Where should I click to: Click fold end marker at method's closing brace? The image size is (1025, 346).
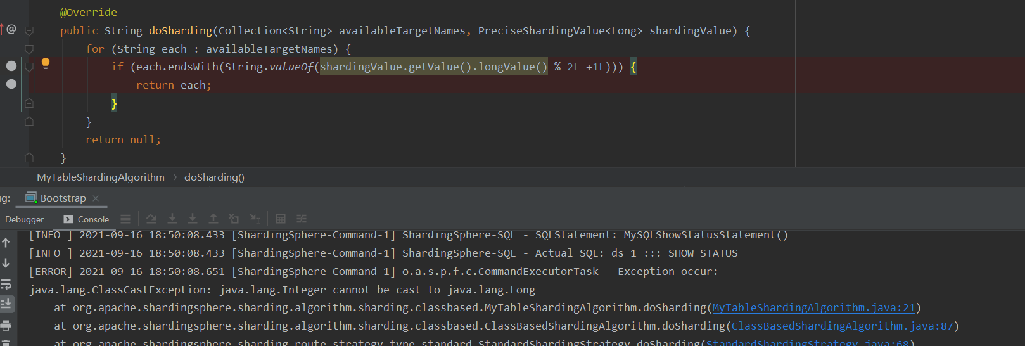(x=29, y=158)
